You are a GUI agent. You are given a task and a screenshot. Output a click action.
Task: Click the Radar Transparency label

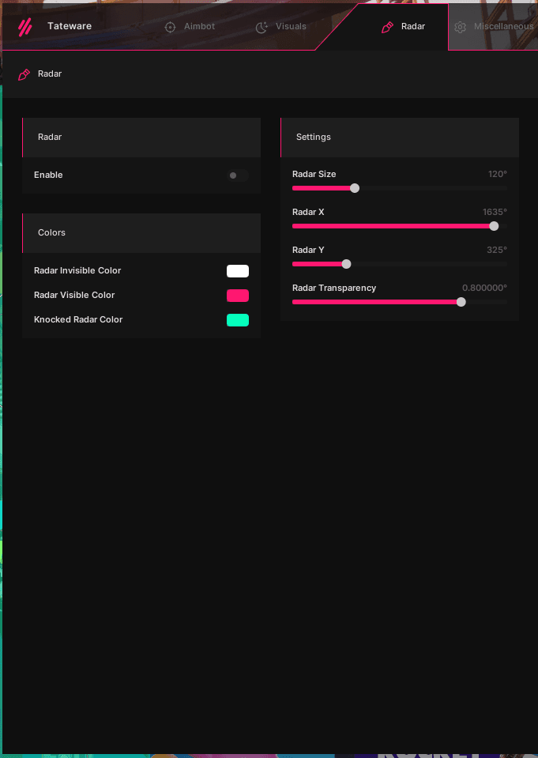click(x=334, y=288)
